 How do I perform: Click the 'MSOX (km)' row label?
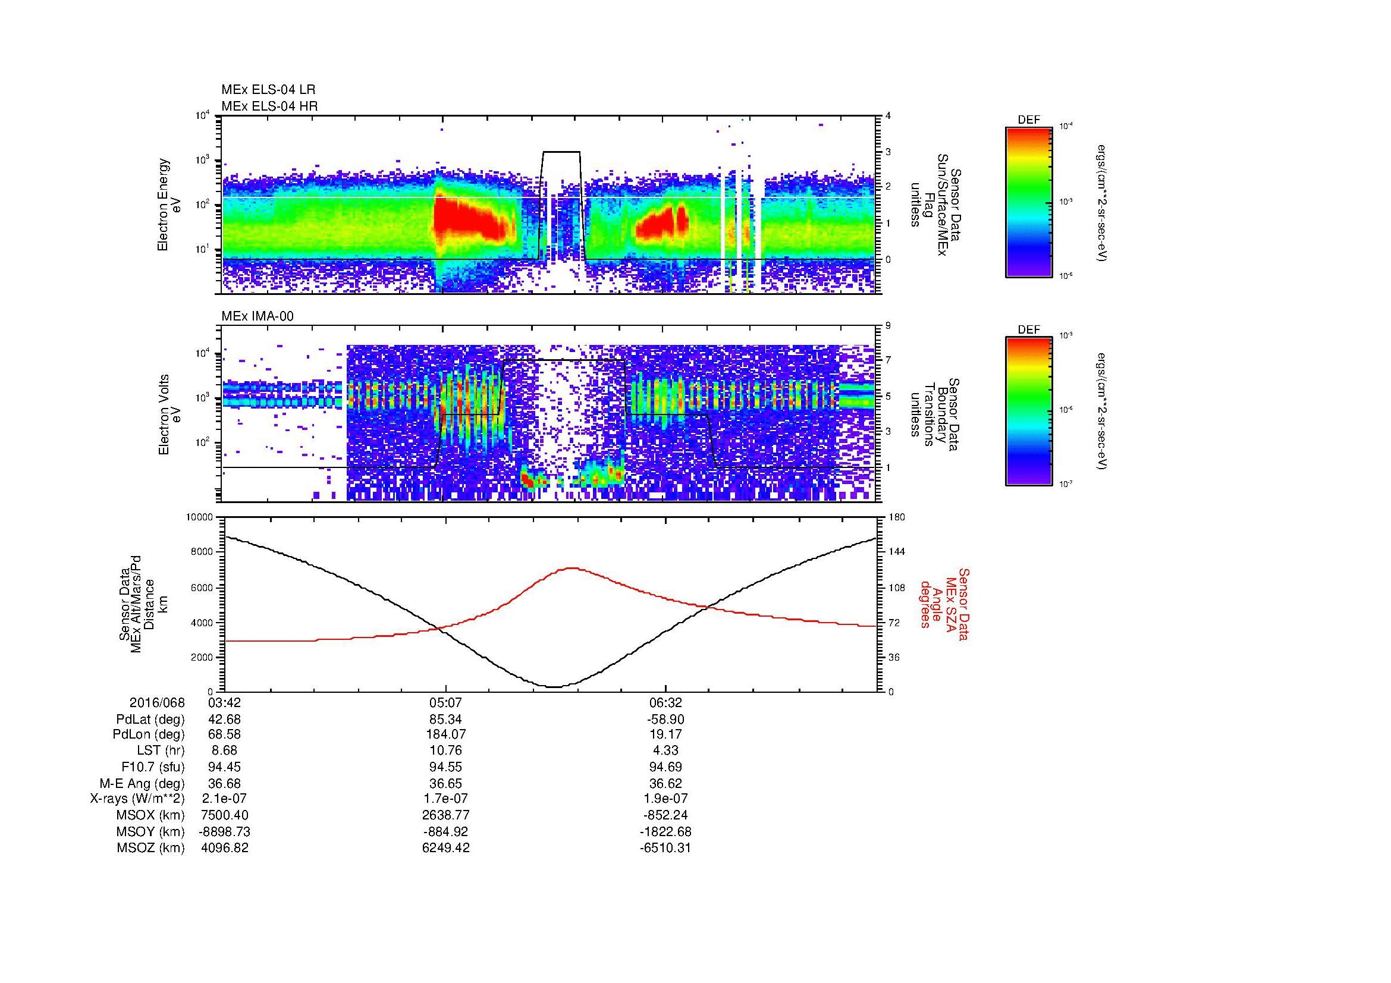click(151, 815)
